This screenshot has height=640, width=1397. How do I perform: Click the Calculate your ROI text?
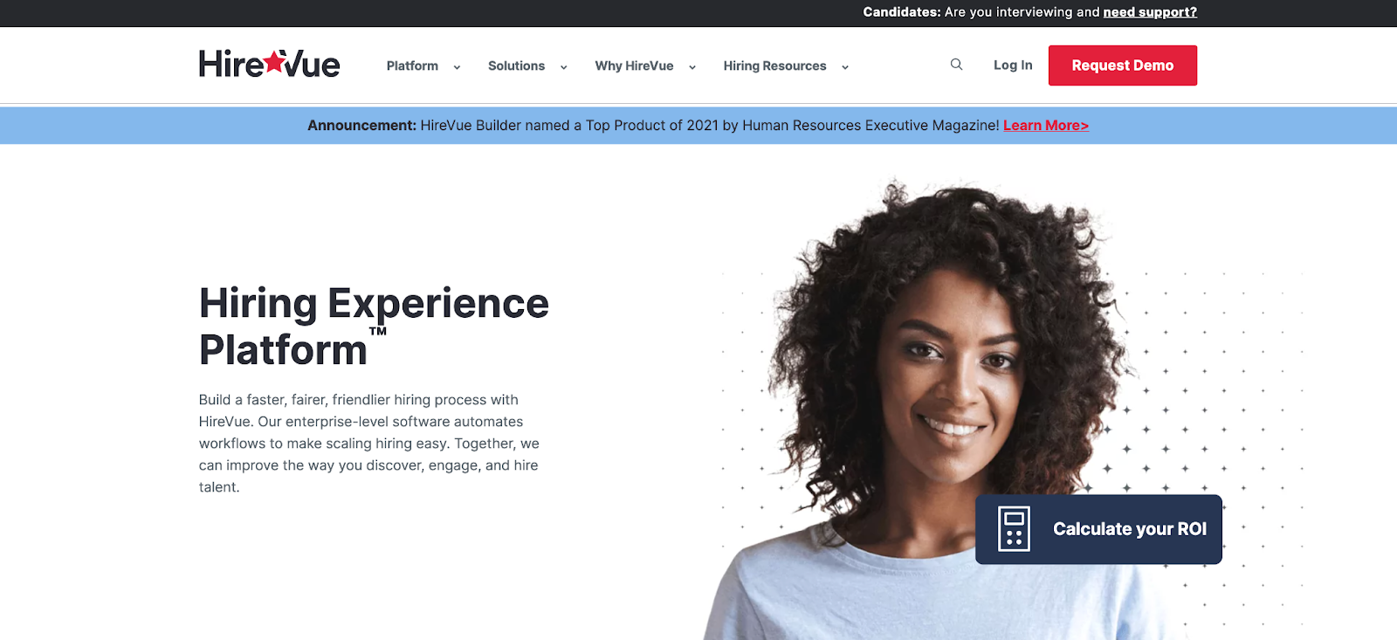(x=1130, y=529)
